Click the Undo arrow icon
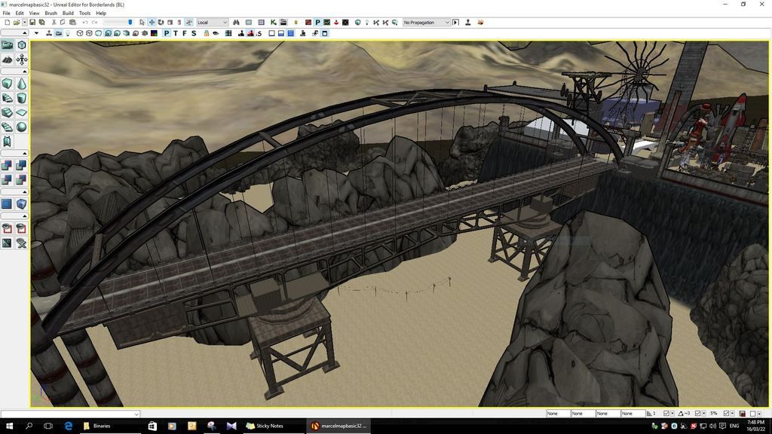772x434 pixels. coord(85,22)
